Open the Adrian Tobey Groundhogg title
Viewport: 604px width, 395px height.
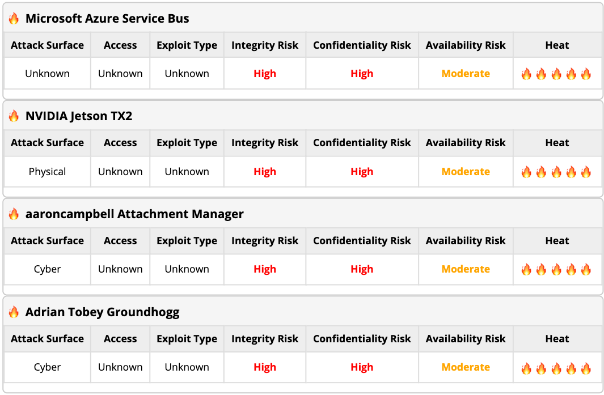tap(102, 312)
